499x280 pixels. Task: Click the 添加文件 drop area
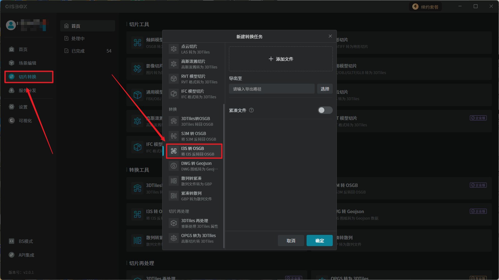pos(281,59)
